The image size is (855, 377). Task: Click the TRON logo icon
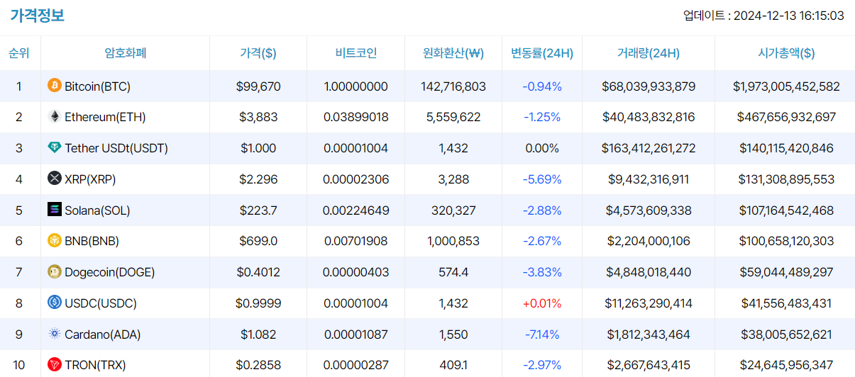[x=55, y=364]
